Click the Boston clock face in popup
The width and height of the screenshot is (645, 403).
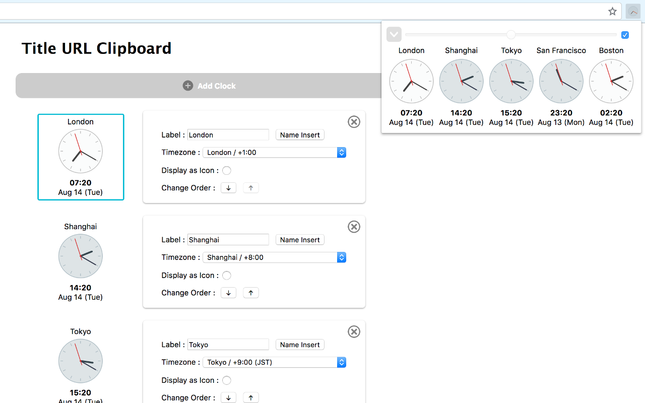(611, 81)
